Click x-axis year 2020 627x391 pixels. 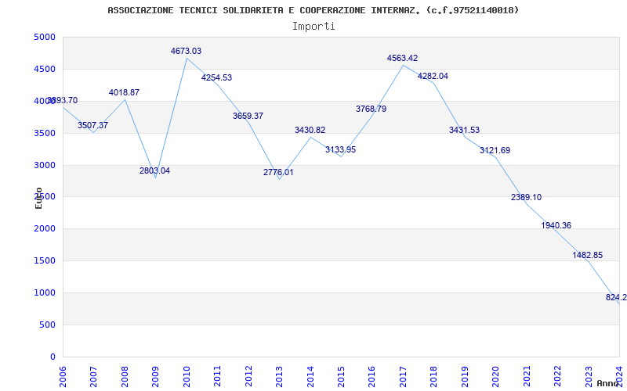pos(495,376)
